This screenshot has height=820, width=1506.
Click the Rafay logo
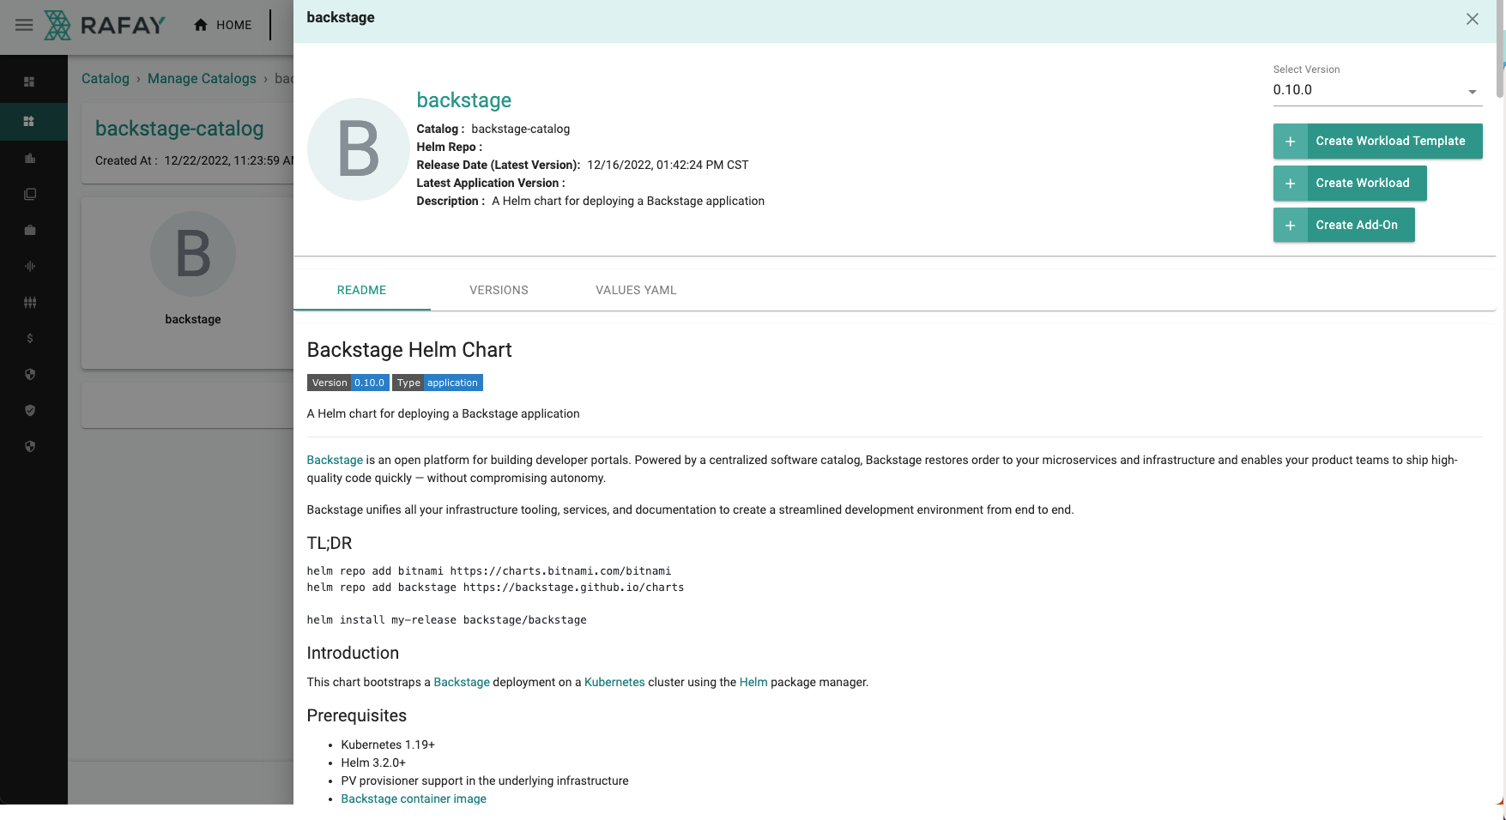(x=105, y=25)
